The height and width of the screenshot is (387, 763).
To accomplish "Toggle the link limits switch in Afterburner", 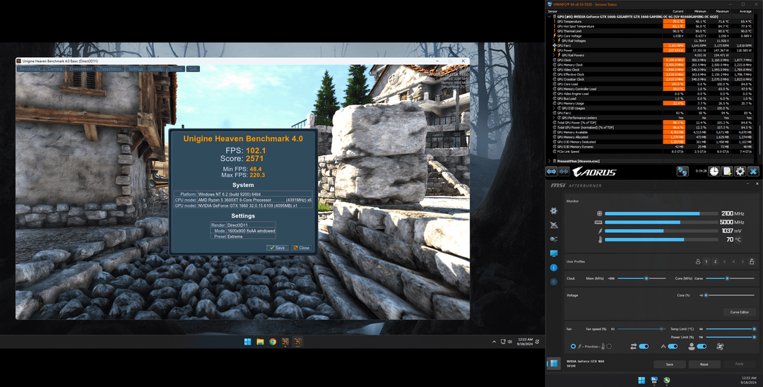I will pyautogui.click(x=644, y=346).
